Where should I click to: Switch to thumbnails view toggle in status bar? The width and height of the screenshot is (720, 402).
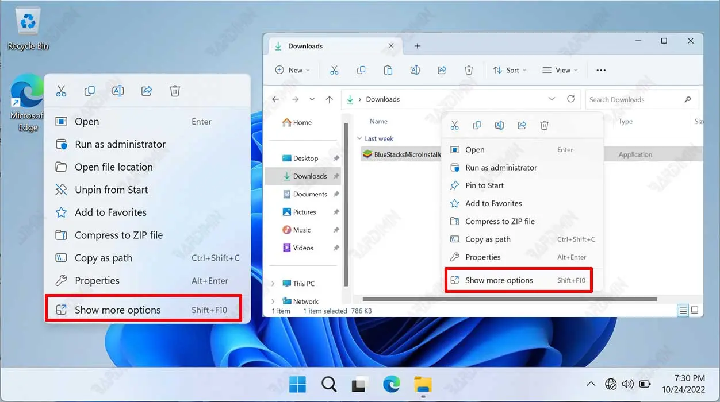click(x=695, y=311)
